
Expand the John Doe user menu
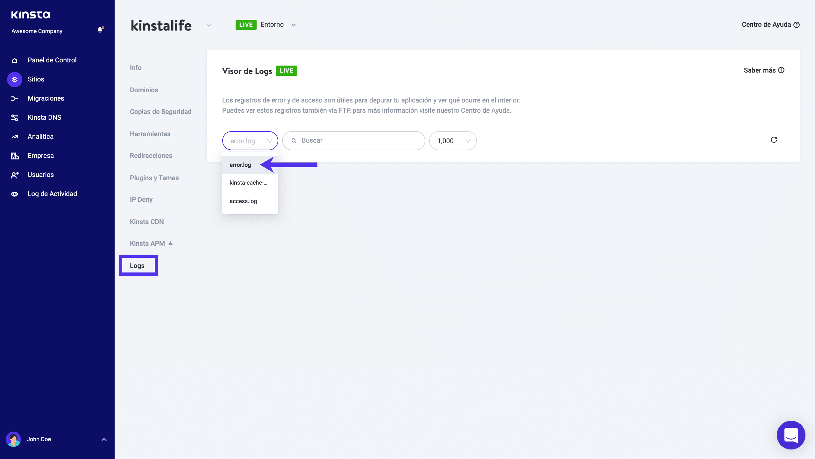click(104, 439)
